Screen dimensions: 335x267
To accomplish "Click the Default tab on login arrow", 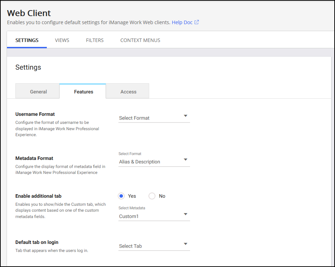I will 185,244.
